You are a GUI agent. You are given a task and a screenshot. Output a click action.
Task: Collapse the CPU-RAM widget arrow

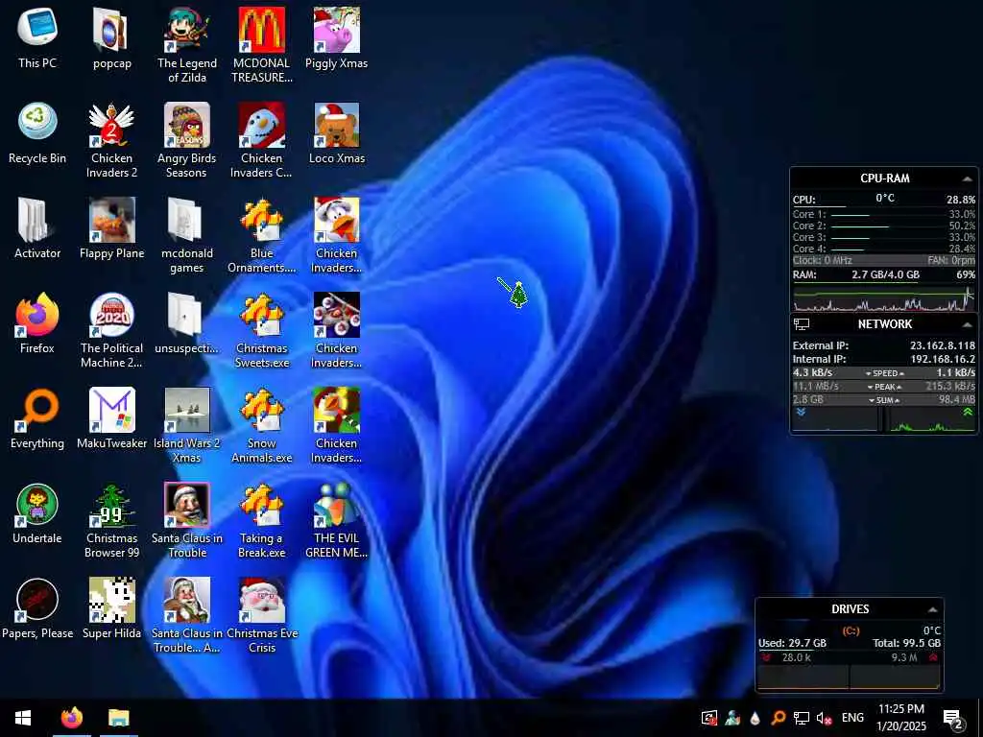pyautogui.click(x=967, y=179)
